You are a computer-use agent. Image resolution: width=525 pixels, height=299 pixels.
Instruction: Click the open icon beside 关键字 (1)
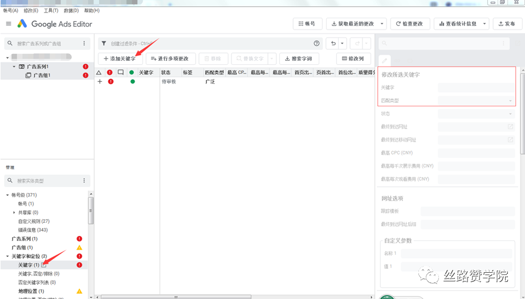[44, 265]
